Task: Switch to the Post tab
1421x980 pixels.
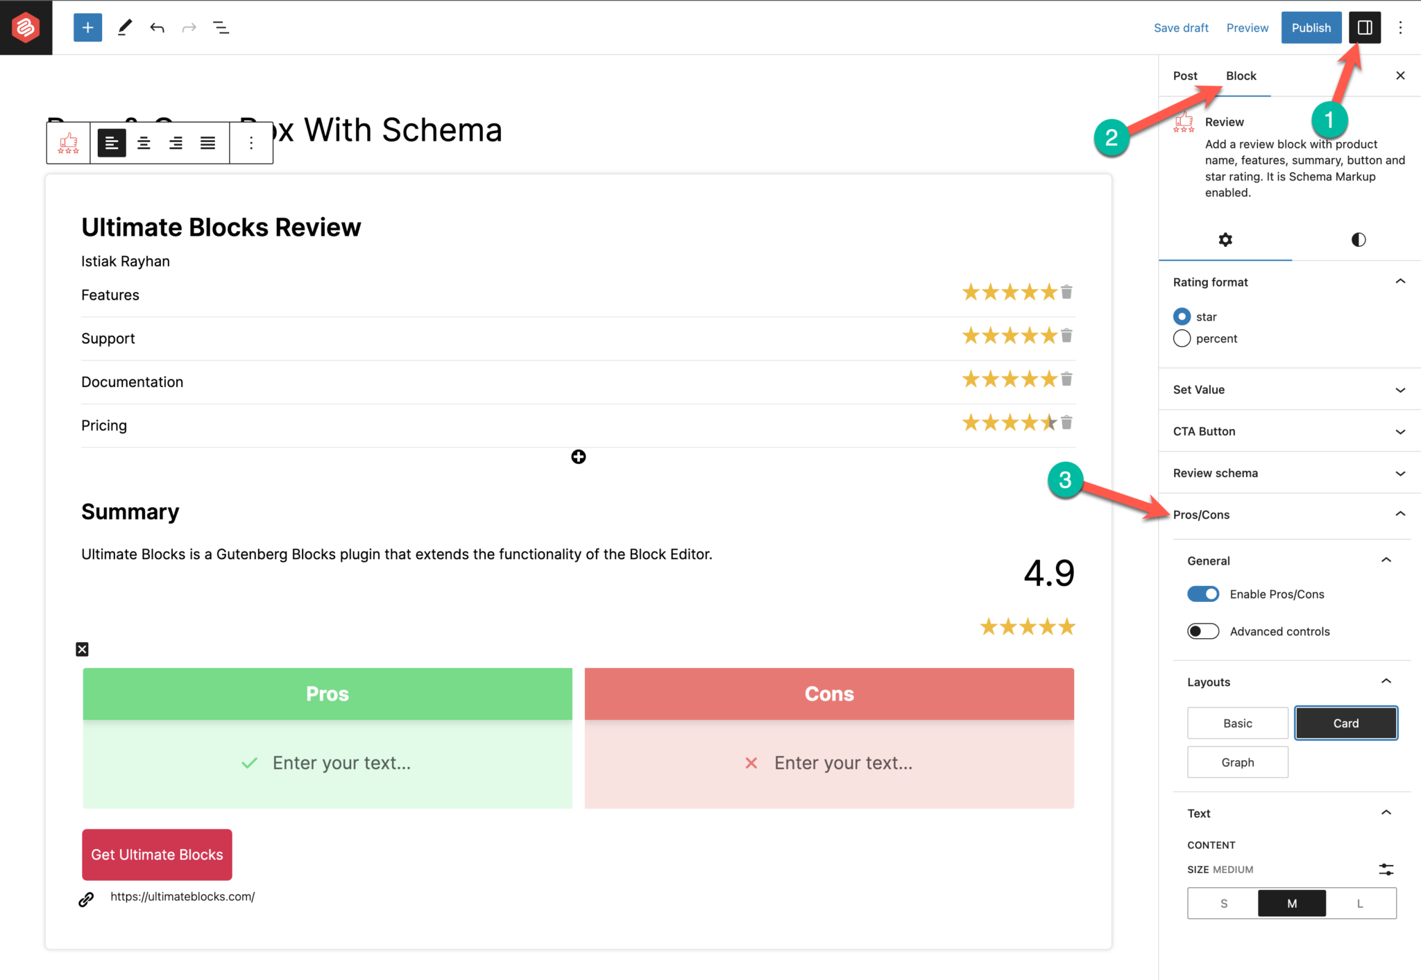Action: point(1184,76)
